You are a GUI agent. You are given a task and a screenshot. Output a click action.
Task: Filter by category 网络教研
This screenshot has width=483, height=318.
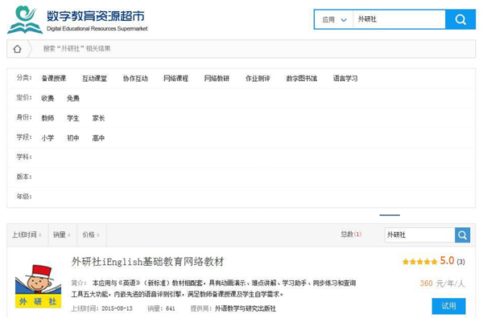(x=217, y=79)
